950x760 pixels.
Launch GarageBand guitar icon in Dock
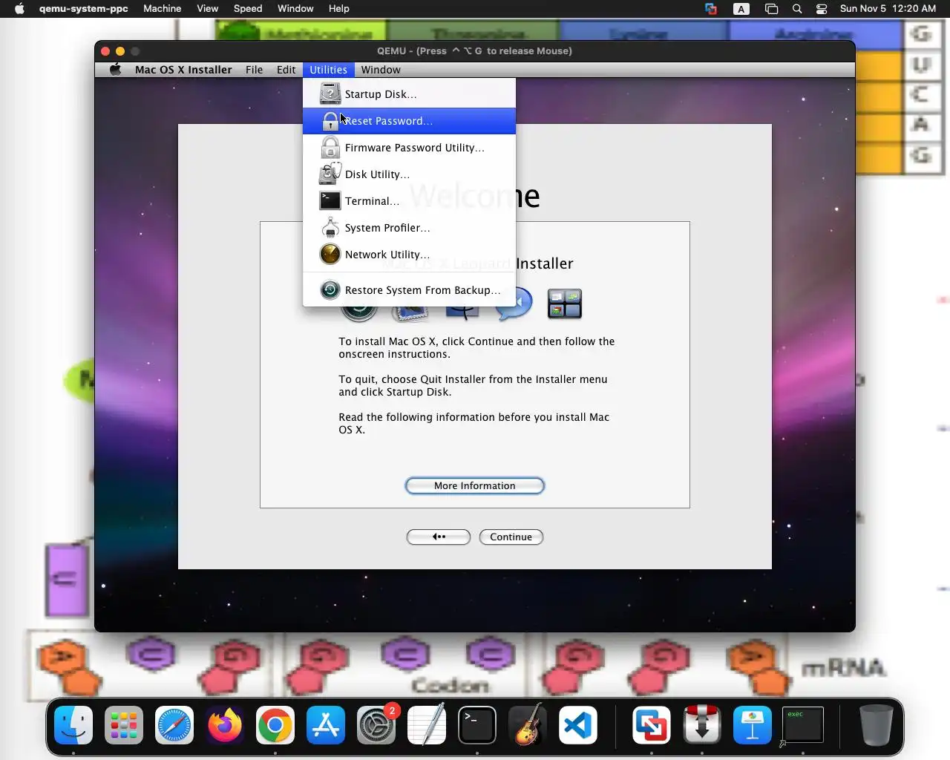pos(528,724)
